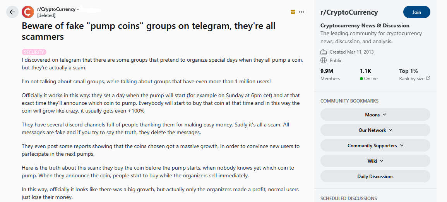Viewport: 447px width, 202px height.
Task: Click the Public globe icon
Action: tap(323, 60)
